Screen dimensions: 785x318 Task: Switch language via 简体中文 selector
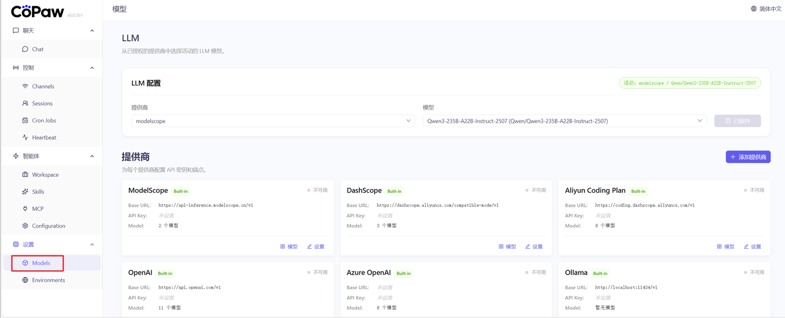coord(766,9)
